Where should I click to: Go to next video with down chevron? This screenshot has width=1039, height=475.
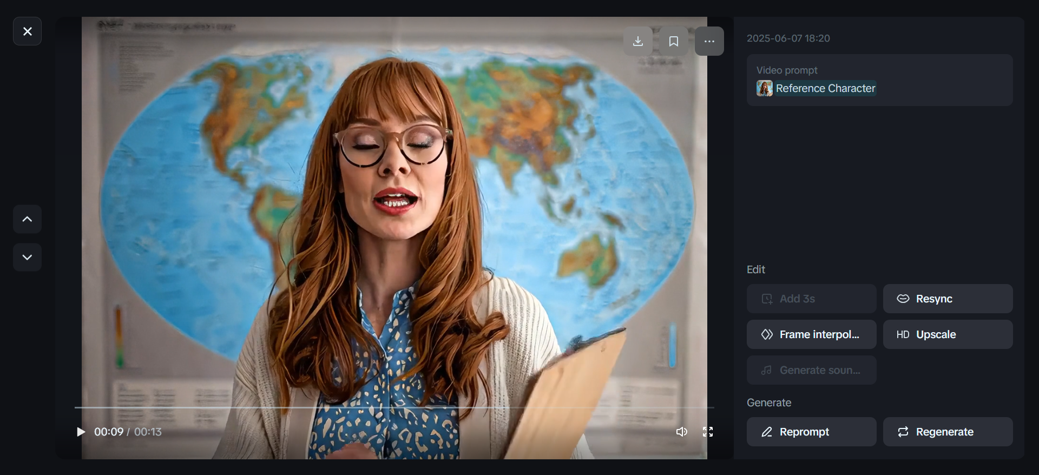(27, 257)
